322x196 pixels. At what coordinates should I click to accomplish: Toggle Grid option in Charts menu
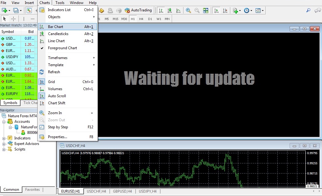[67, 82]
